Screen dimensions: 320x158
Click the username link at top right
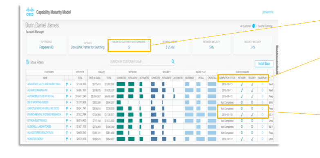tap(268, 12)
